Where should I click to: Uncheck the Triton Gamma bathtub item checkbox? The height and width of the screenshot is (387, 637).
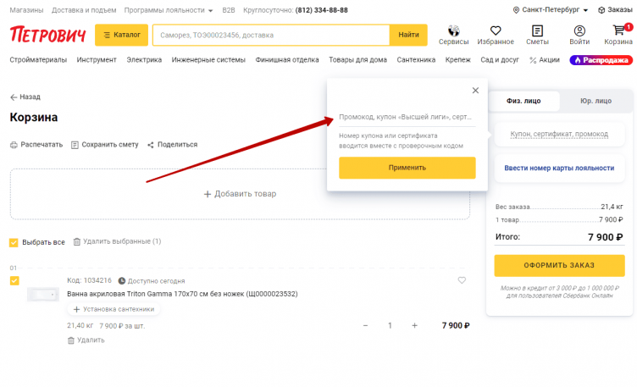[x=14, y=280]
